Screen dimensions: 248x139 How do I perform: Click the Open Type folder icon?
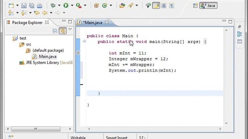[122, 5]
